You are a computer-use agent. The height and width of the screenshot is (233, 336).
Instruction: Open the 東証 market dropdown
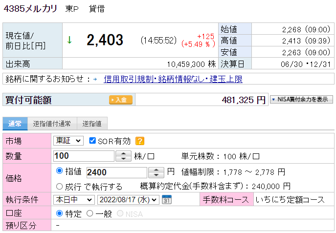68,141
